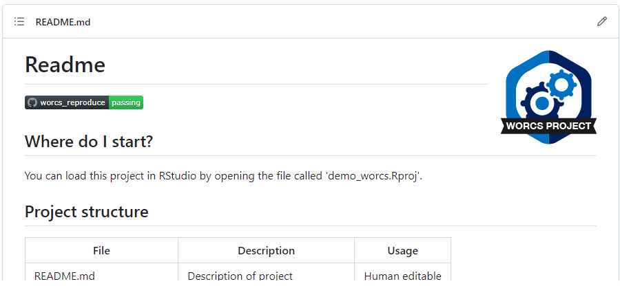
Task: Click the GitHub octocat icon in badge
Action: [x=32, y=102]
